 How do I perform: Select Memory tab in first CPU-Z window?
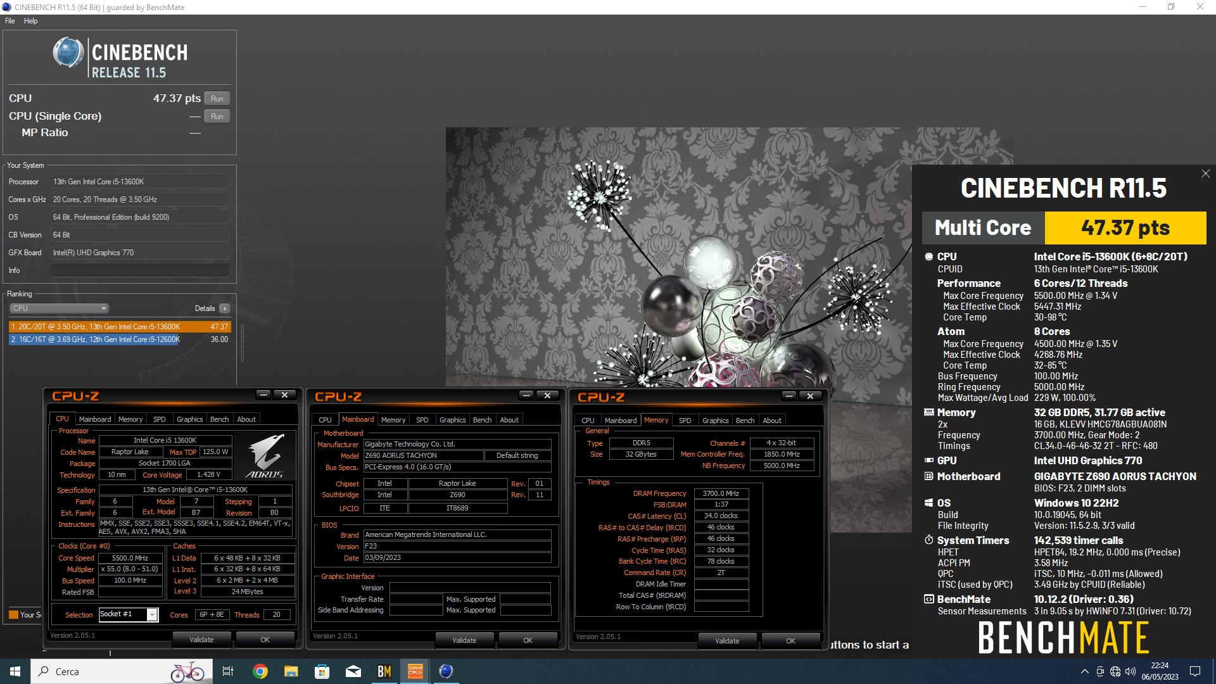click(x=130, y=419)
